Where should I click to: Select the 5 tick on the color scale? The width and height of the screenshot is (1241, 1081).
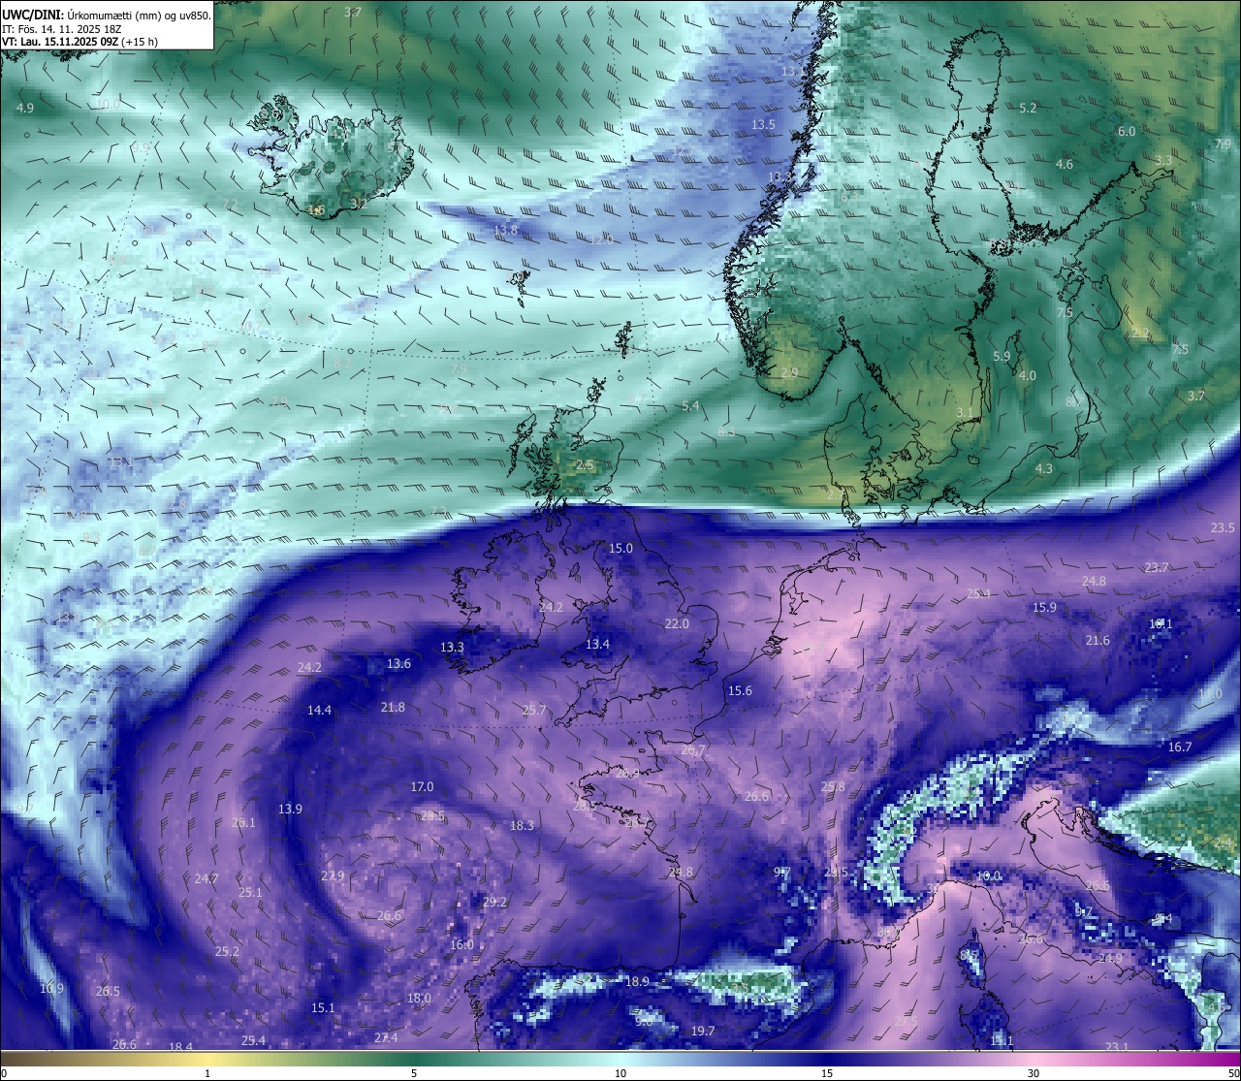[x=414, y=1073]
